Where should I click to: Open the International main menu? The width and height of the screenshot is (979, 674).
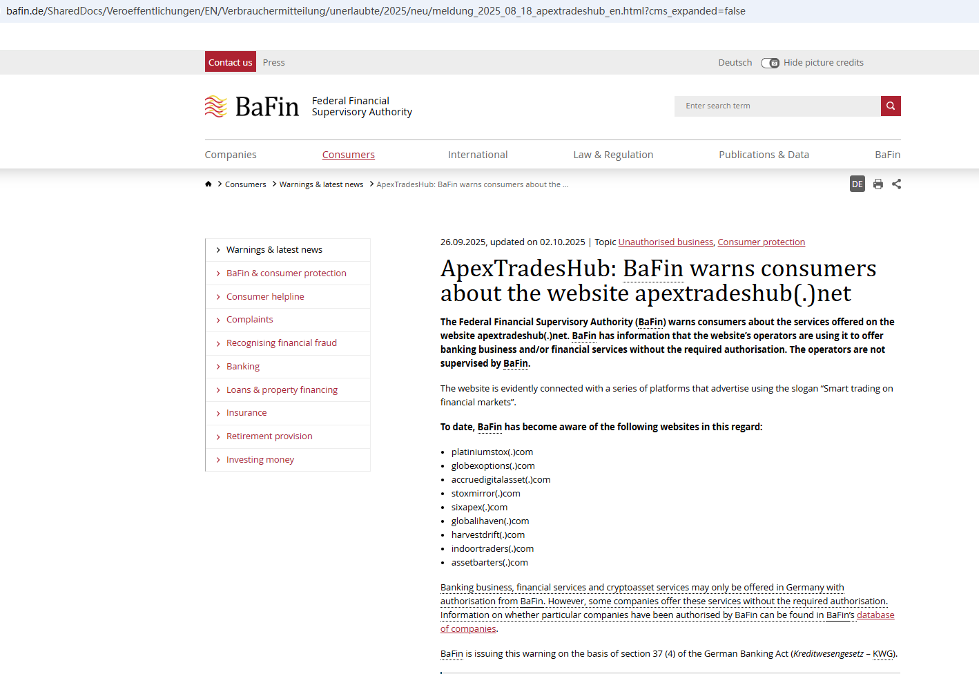pos(478,155)
